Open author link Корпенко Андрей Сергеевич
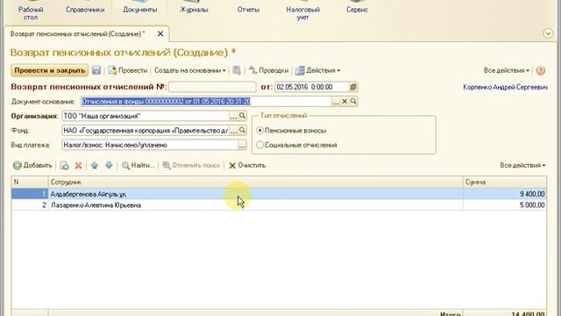 coord(505,87)
